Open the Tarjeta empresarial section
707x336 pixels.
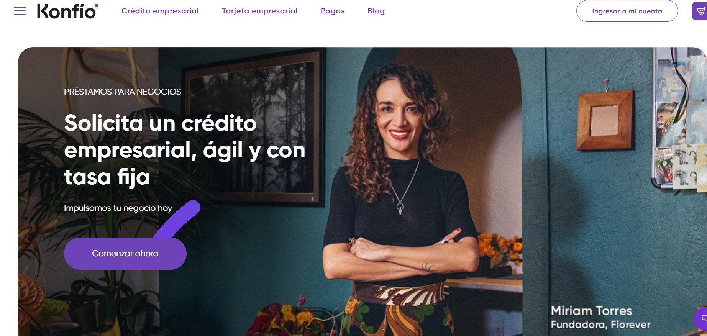point(259,11)
